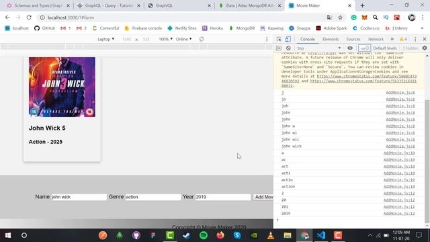
Task: Open the translate page icon
Action: coord(329,17)
